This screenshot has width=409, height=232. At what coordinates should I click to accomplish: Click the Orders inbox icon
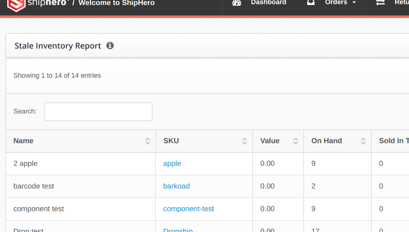pyautogui.click(x=311, y=3)
